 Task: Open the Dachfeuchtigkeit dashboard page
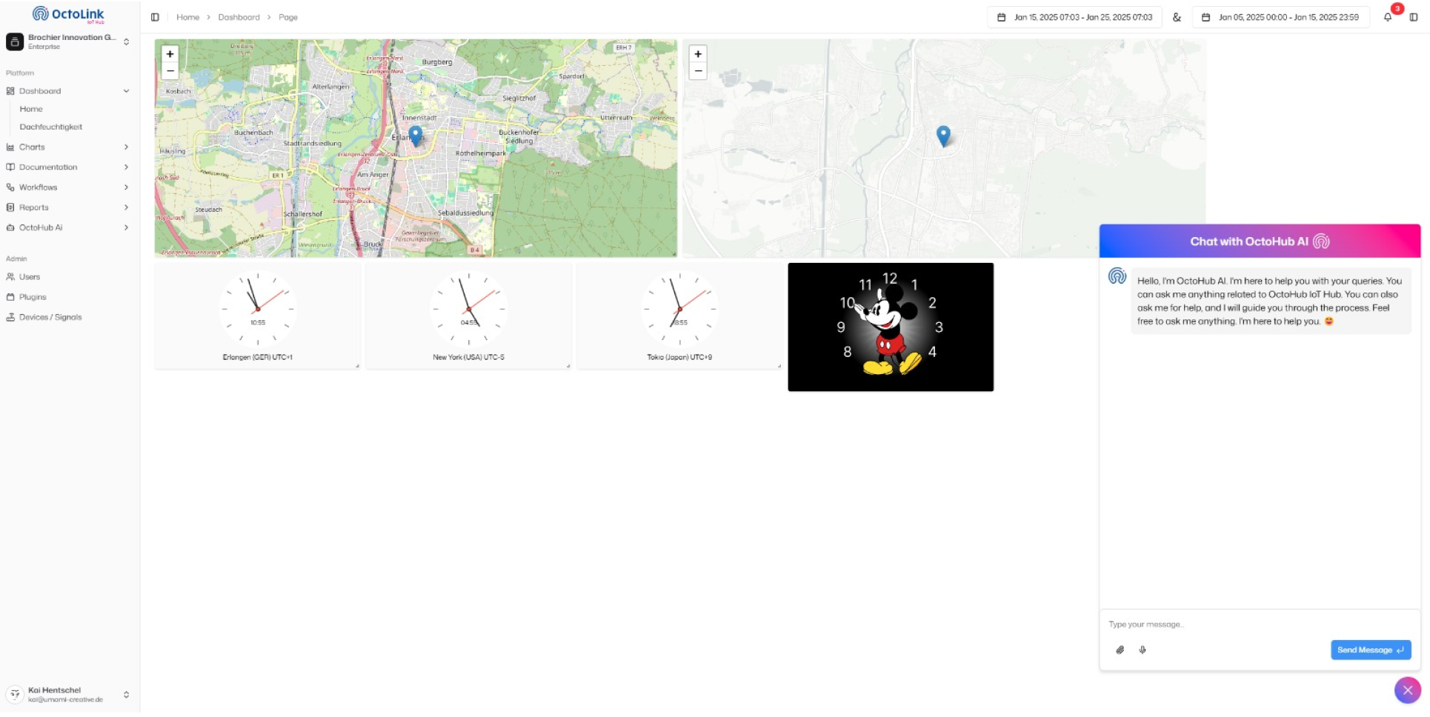pos(51,127)
